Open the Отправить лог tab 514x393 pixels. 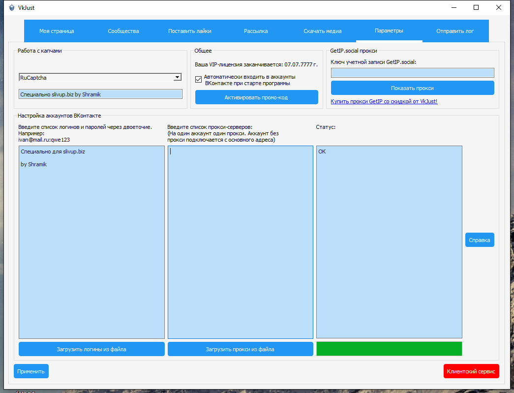point(455,31)
